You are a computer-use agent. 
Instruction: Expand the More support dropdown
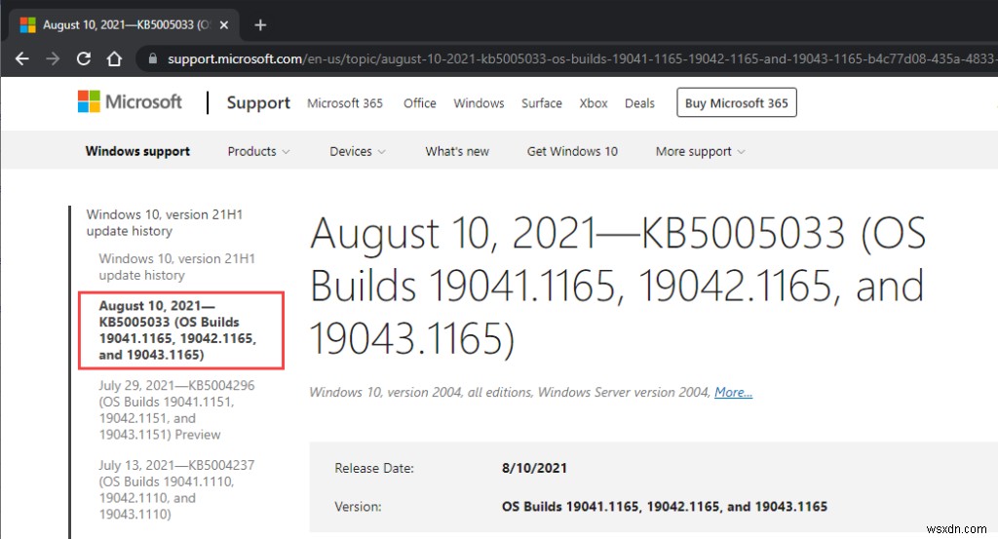point(700,151)
